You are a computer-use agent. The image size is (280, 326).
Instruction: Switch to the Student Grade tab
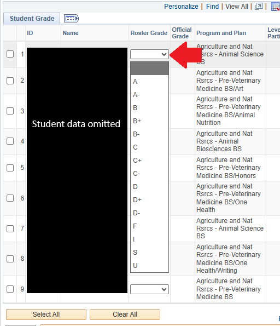click(x=32, y=19)
